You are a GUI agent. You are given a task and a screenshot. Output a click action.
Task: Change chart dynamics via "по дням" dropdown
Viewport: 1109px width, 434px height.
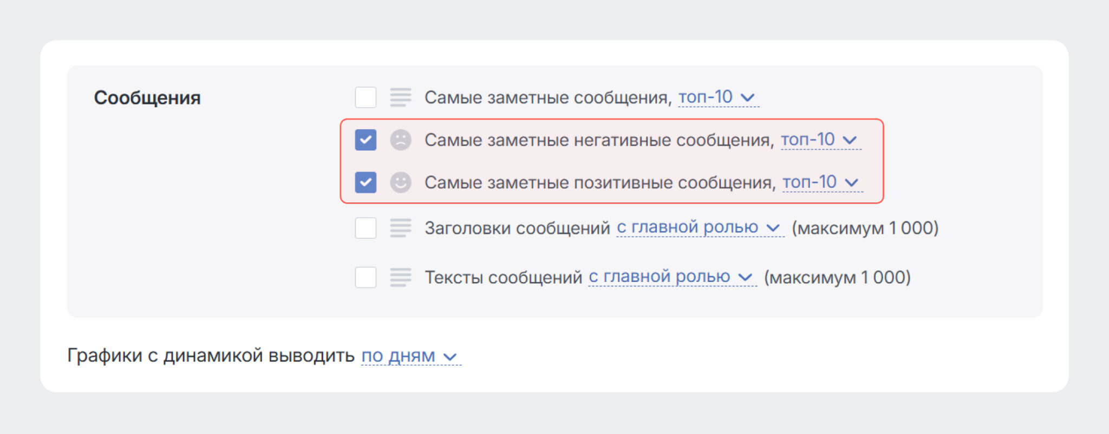tap(410, 356)
